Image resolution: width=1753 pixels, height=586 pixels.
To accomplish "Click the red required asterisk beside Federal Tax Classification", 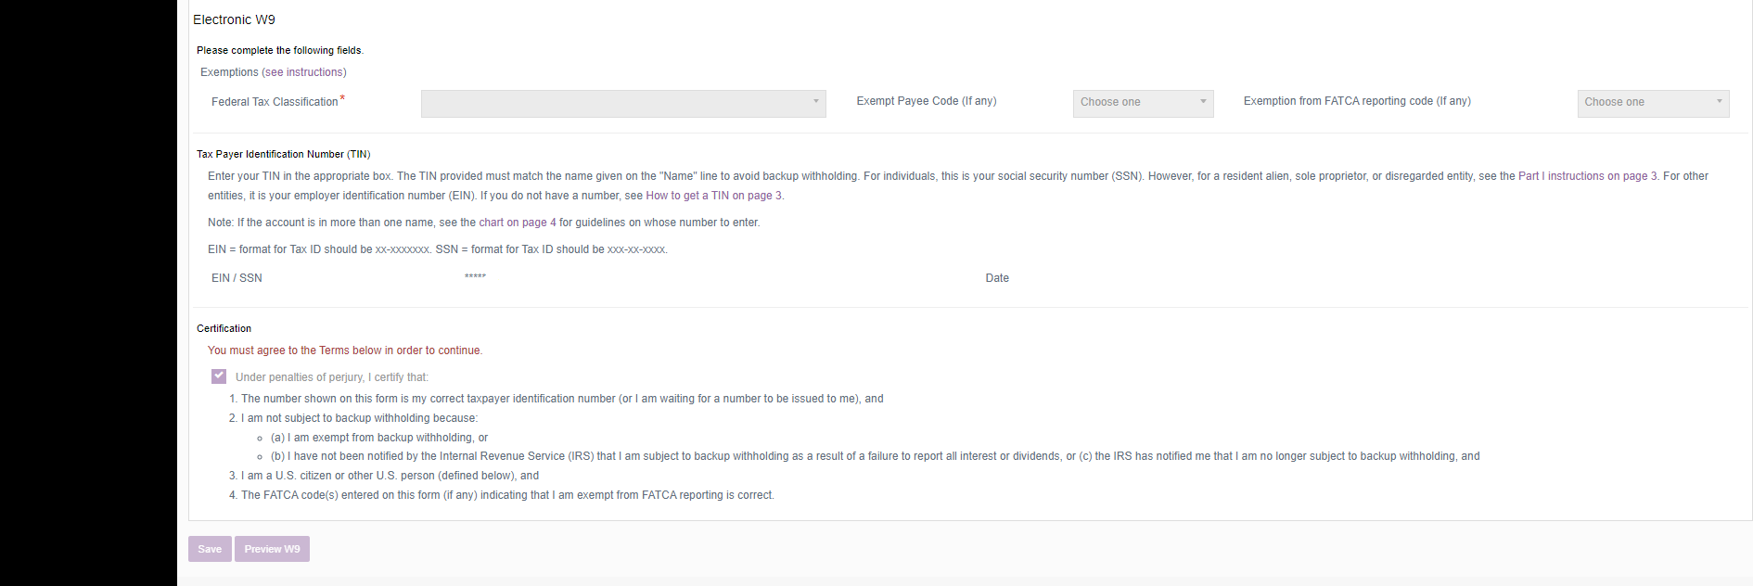I will tap(342, 98).
